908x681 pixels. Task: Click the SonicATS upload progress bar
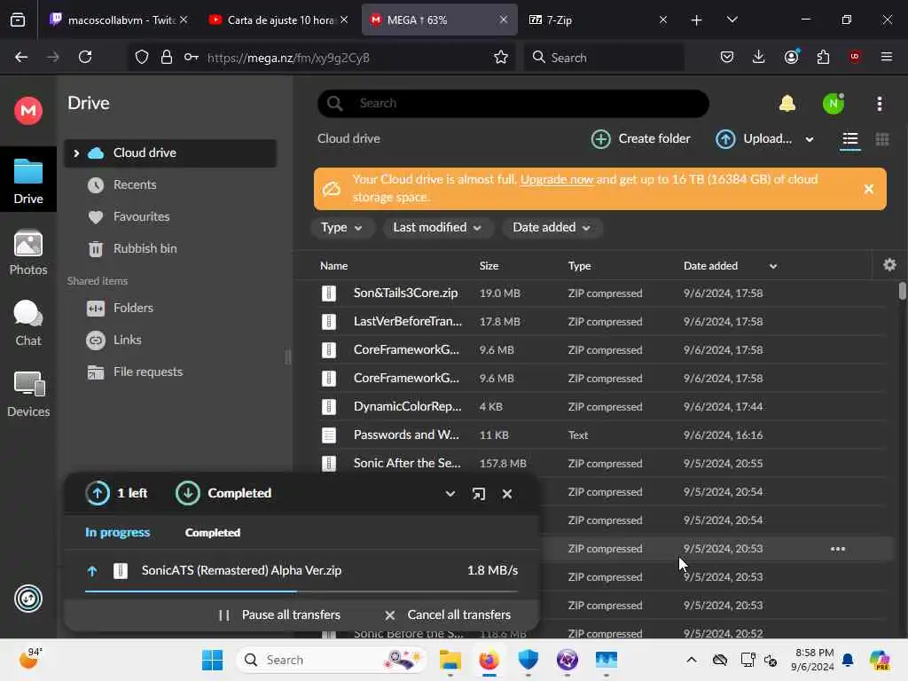(x=301, y=591)
